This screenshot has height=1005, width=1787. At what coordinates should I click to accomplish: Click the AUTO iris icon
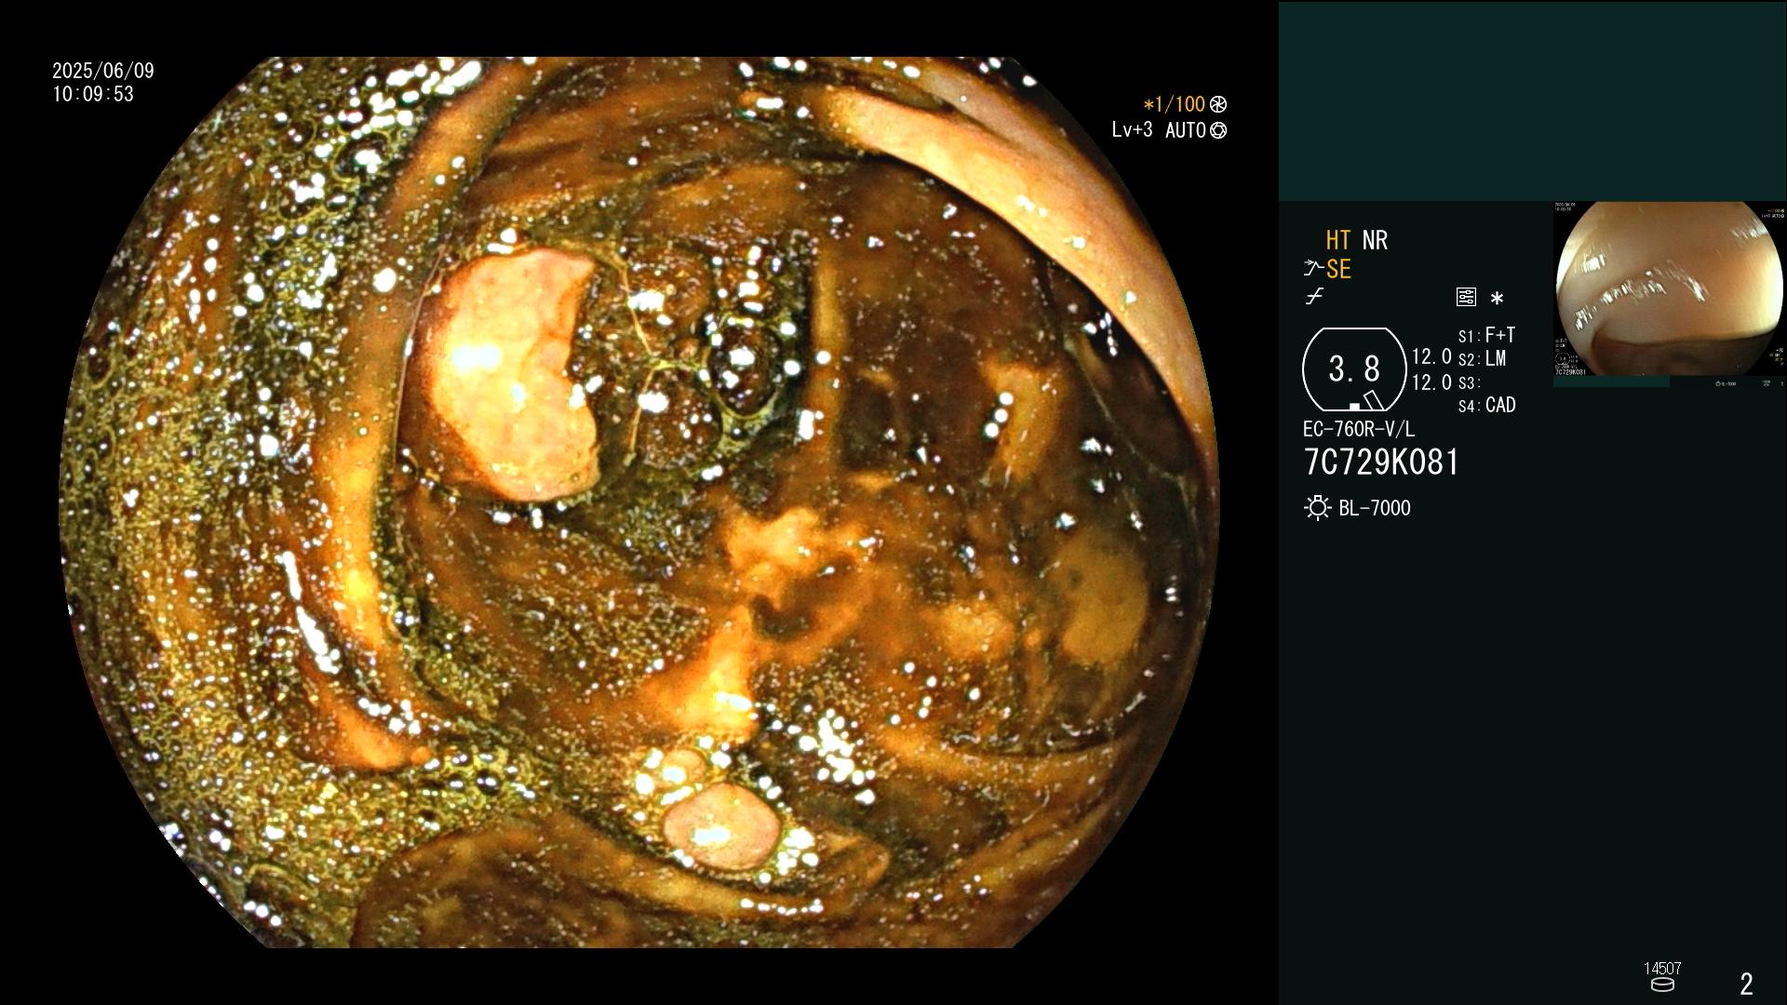pyautogui.click(x=1218, y=131)
